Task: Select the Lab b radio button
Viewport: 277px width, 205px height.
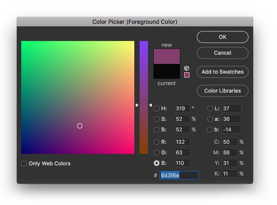Action: click(209, 130)
